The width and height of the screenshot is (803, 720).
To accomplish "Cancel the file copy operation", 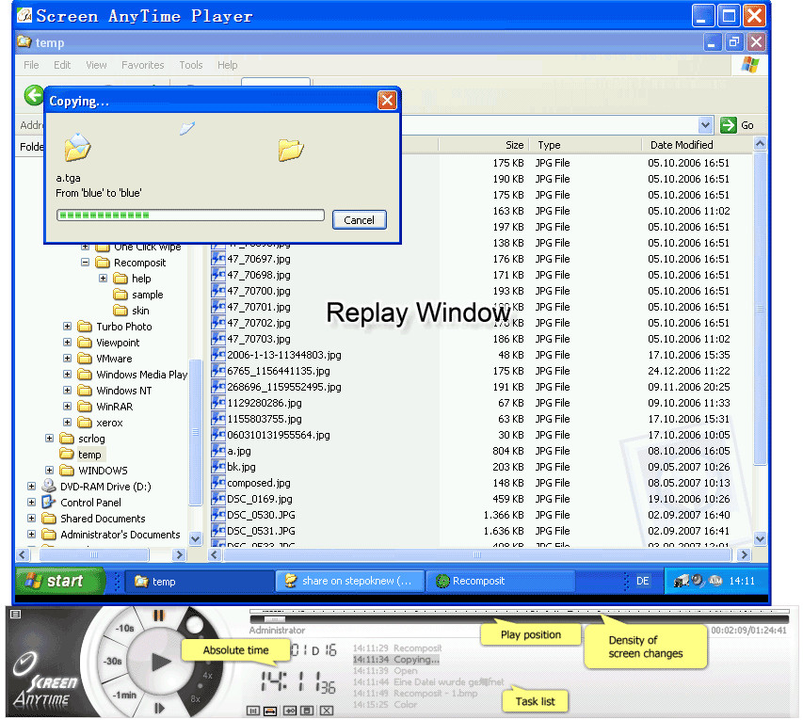I will point(359,219).
